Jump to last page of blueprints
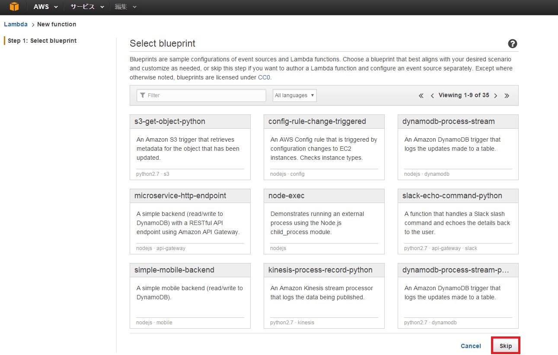Image resolution: width=558 pixels, height=355 pixels. (507, 96)
